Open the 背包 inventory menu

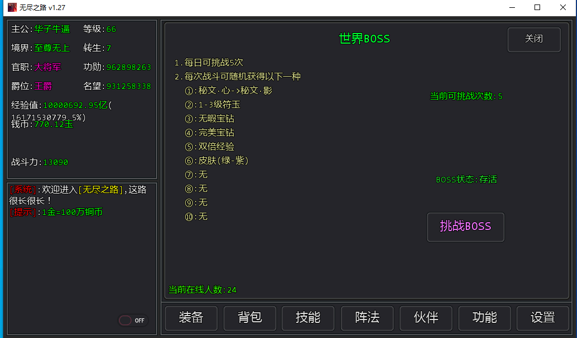coord(249,318)
